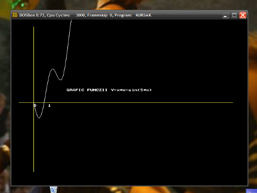The height and width of the screenshot is (193, 257).
Task: Click the GRAFIC FUNCZII label
Action: (87, 90)
